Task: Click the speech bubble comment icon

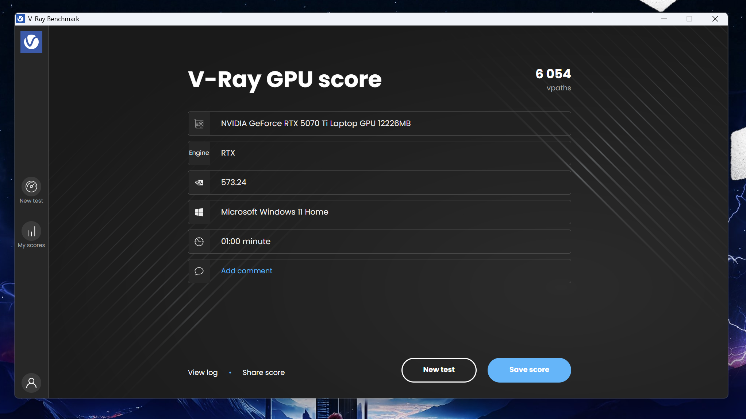Action: (x=199, y=271)
